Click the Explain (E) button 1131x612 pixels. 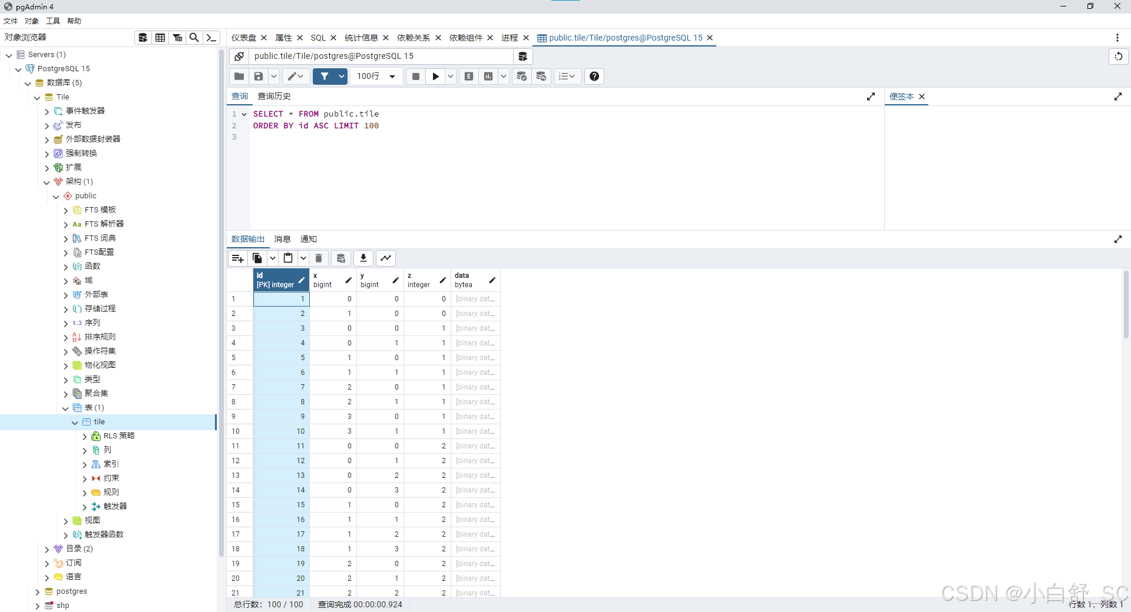[x=469, y=76]
